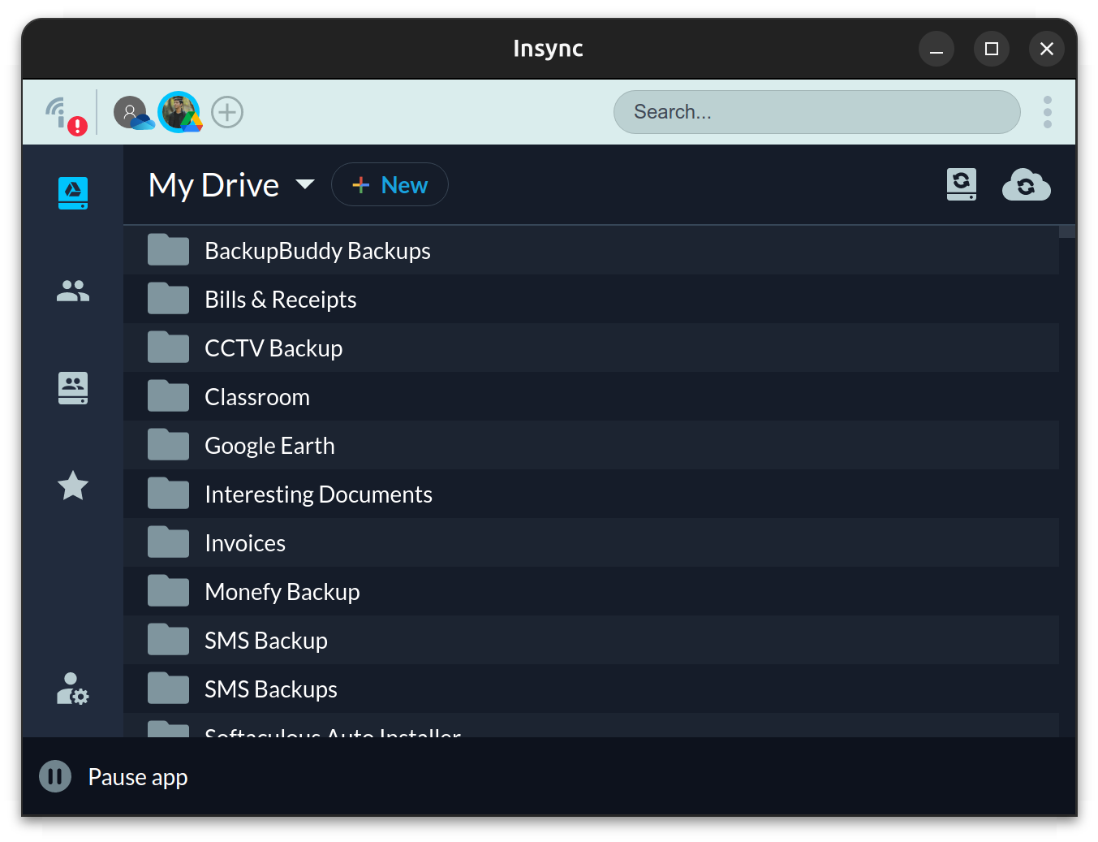Add a new cloud account
The image size is (1098, 842).
[x=227, y=112]
